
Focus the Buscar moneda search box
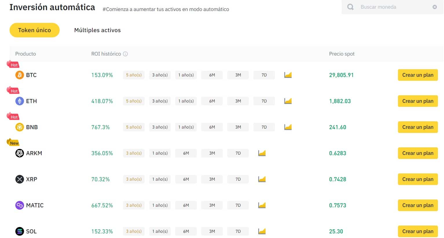click(x=392, y=7)
